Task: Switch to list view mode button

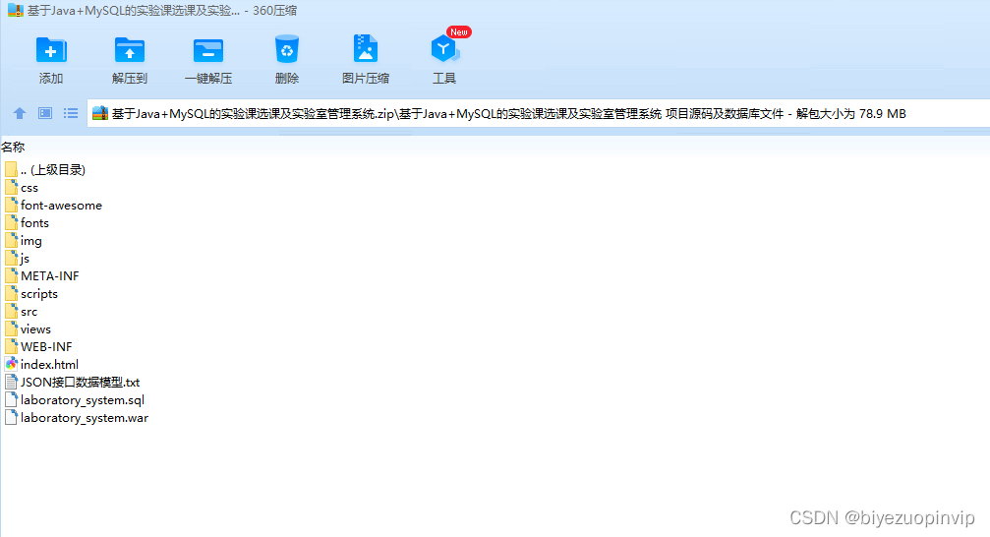Action: coord(71,113)
